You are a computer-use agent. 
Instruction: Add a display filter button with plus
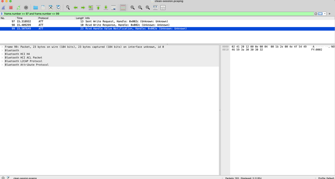click(x=329, y=14)
